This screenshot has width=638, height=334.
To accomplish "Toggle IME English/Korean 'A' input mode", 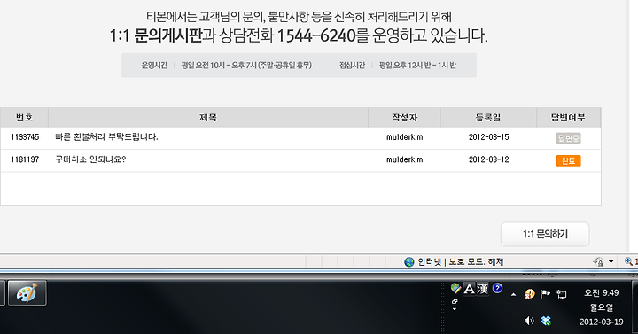I will pyautogui.click(x=469, y=289).
